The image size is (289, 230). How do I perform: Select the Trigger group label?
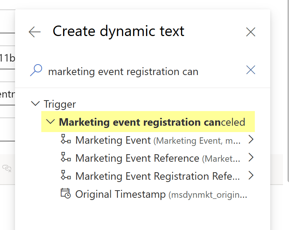(60, 104)
